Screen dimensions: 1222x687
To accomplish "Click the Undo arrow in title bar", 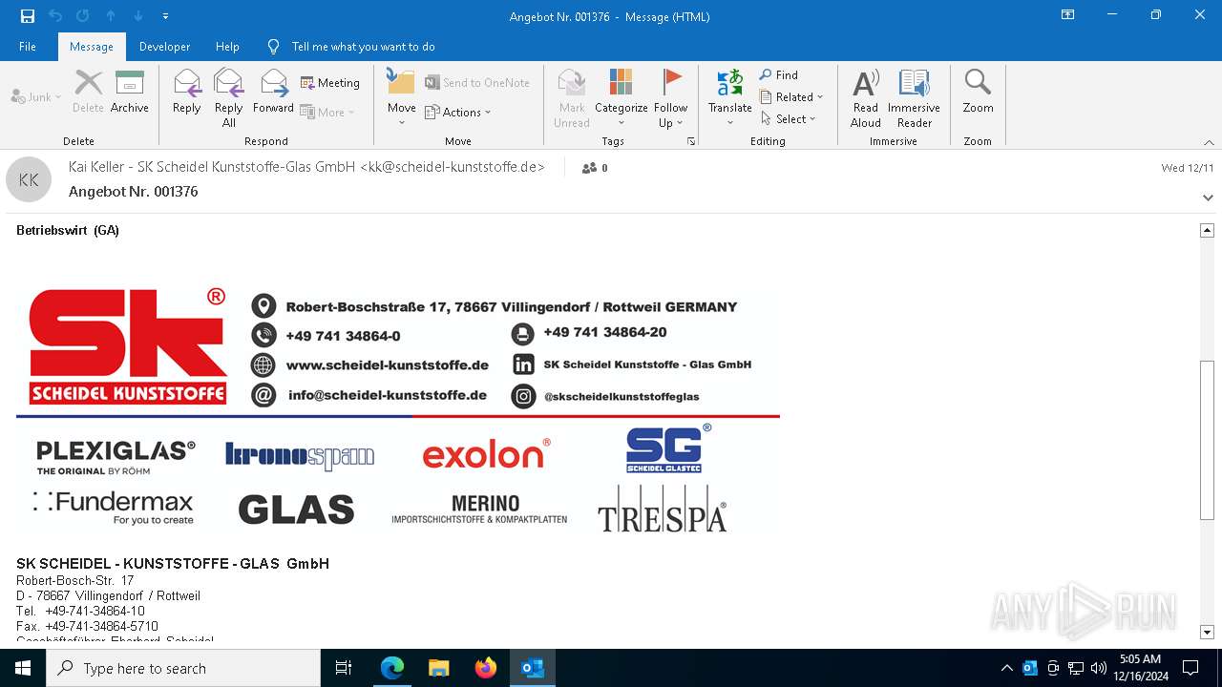I will pos(55,16).
